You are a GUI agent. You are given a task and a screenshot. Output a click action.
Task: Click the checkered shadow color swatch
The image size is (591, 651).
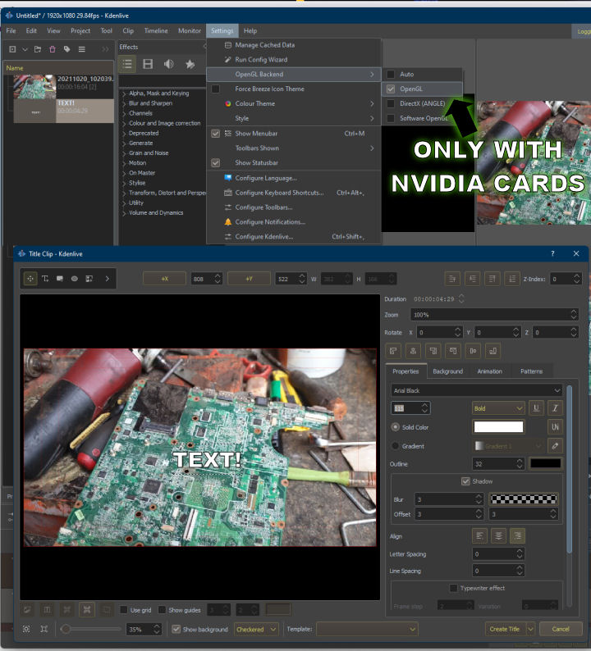pos(524,499)
